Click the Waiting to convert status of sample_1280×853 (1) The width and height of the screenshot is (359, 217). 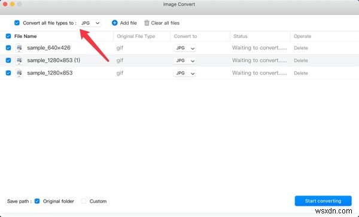260,61
